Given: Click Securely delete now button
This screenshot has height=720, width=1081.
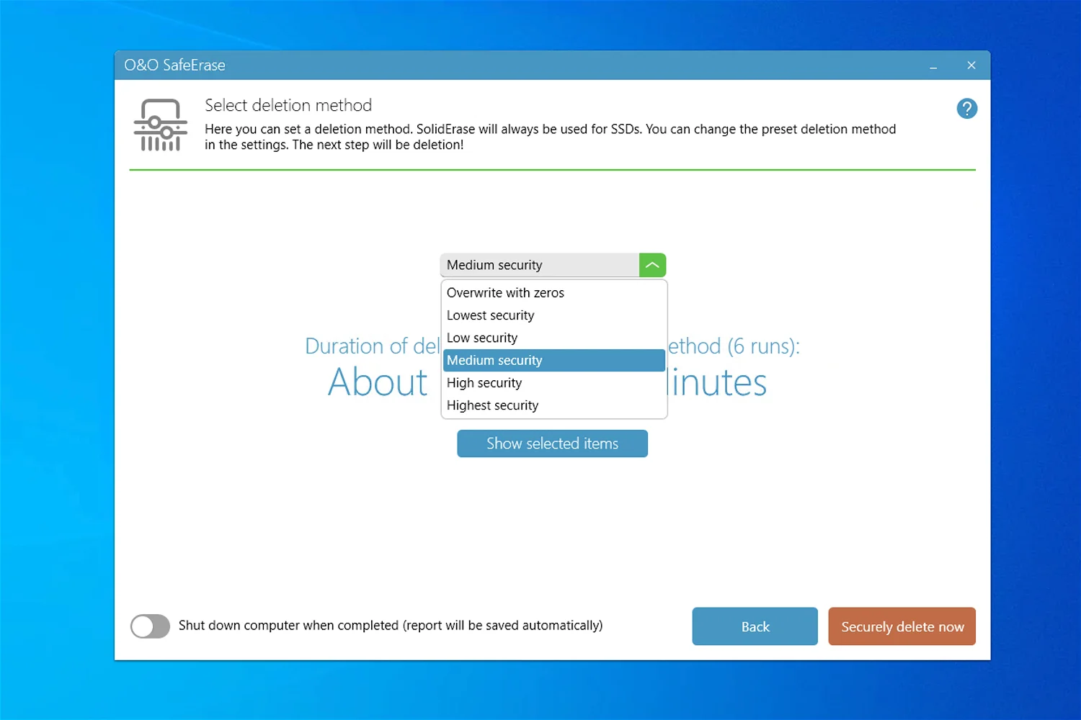Looking at the screenshot, I should [x=902, y=626].
